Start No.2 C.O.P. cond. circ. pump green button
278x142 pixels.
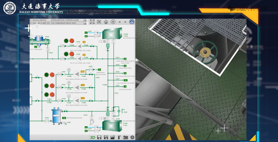(66, 54)
